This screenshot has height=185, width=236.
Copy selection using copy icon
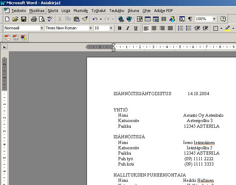pos(68,19)
